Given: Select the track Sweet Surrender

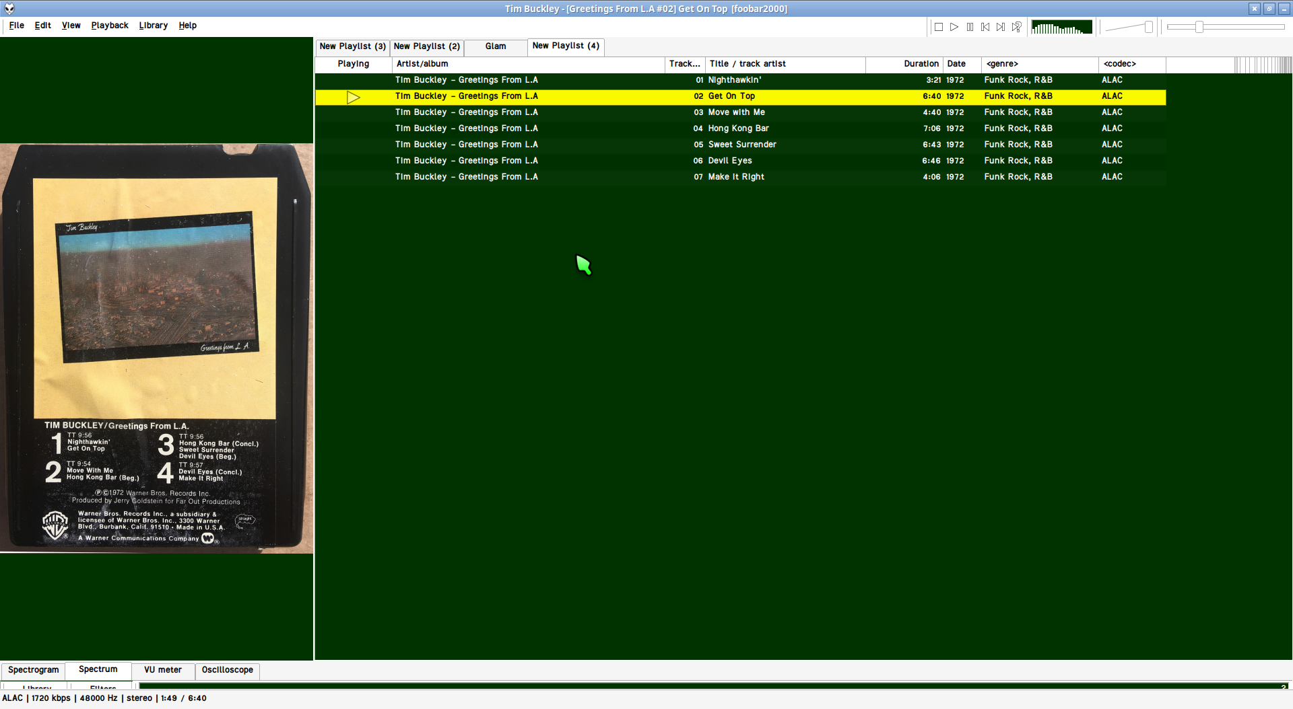Looking at the screenshot, I should [x=741, y=145].
